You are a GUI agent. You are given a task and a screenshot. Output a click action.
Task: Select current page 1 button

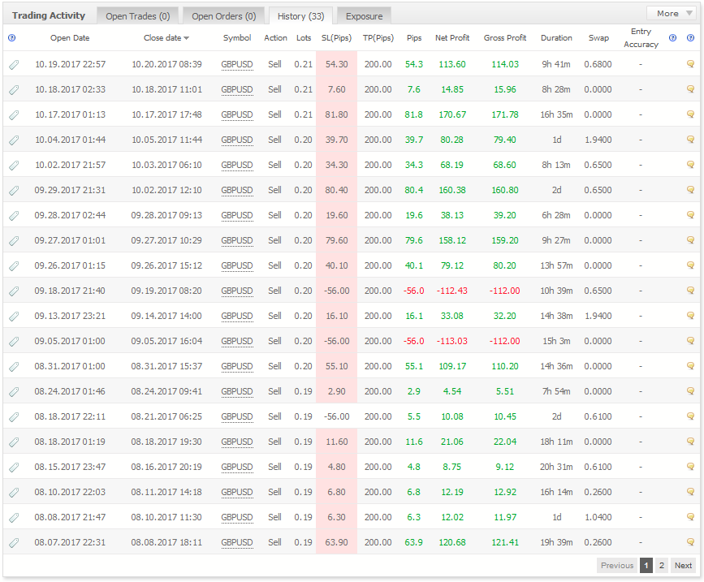[646, 566]
